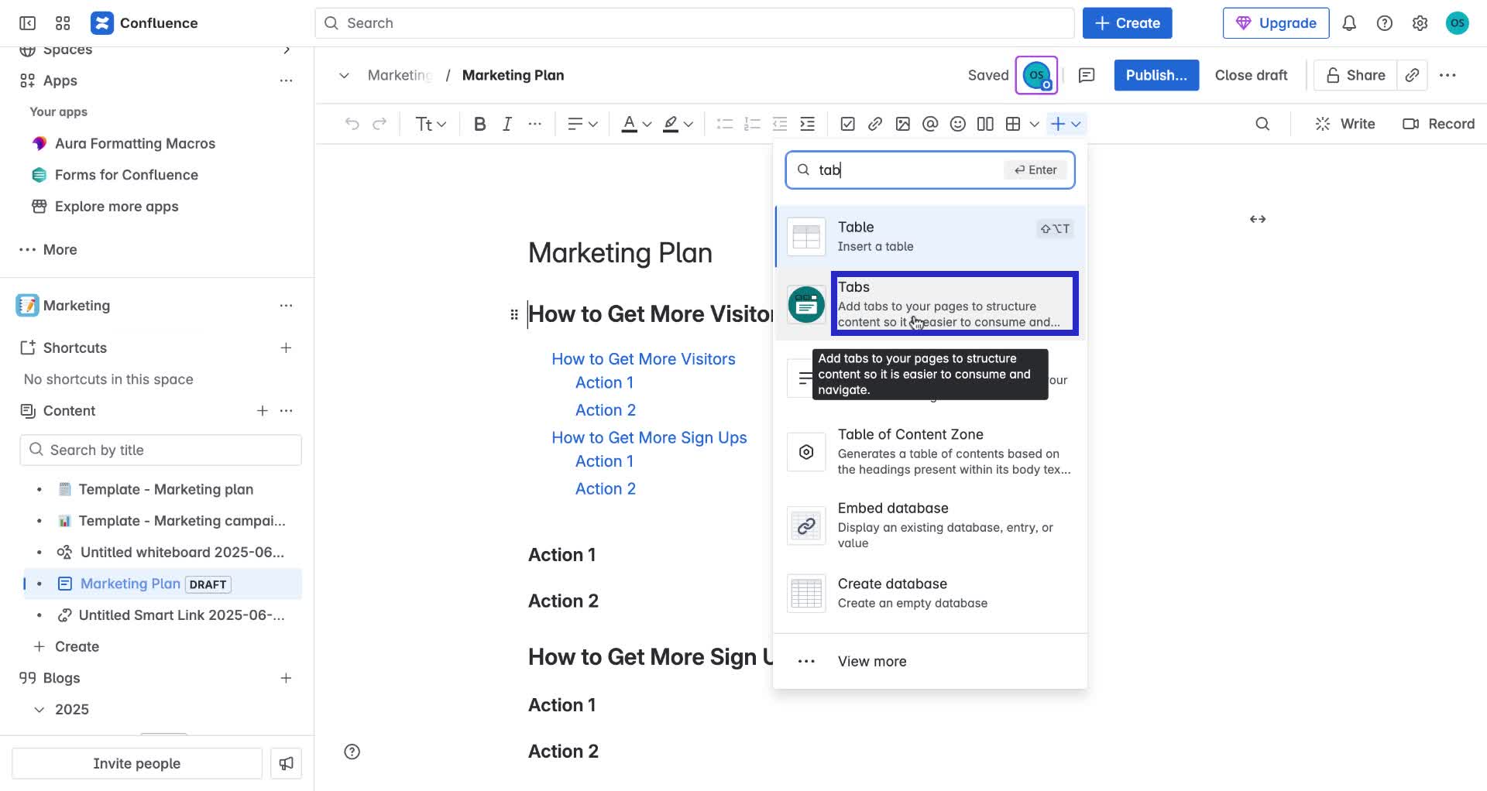Click the Italic formatting icon
1487x791 pixels.
click(507, 124)
